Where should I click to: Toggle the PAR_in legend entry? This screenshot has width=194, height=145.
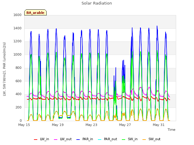click(x=85, y=139)
